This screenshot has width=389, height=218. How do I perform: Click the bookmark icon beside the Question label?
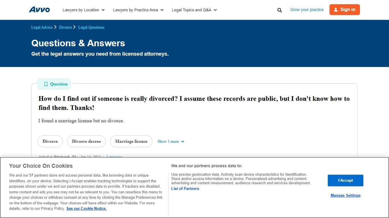pos(46,84)
